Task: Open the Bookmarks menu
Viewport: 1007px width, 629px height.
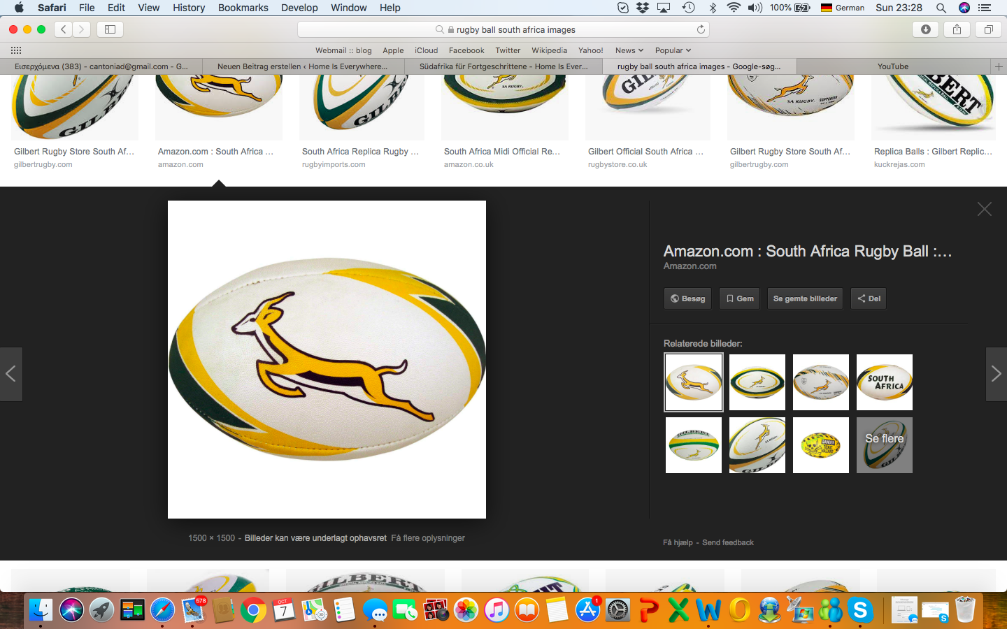Action: click(243, 8)
